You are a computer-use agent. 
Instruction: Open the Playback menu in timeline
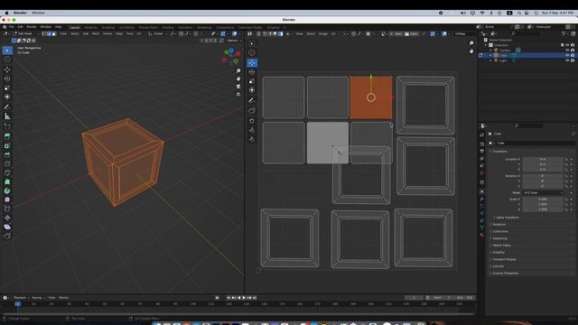pyautogui.click(x=20, y=298)
